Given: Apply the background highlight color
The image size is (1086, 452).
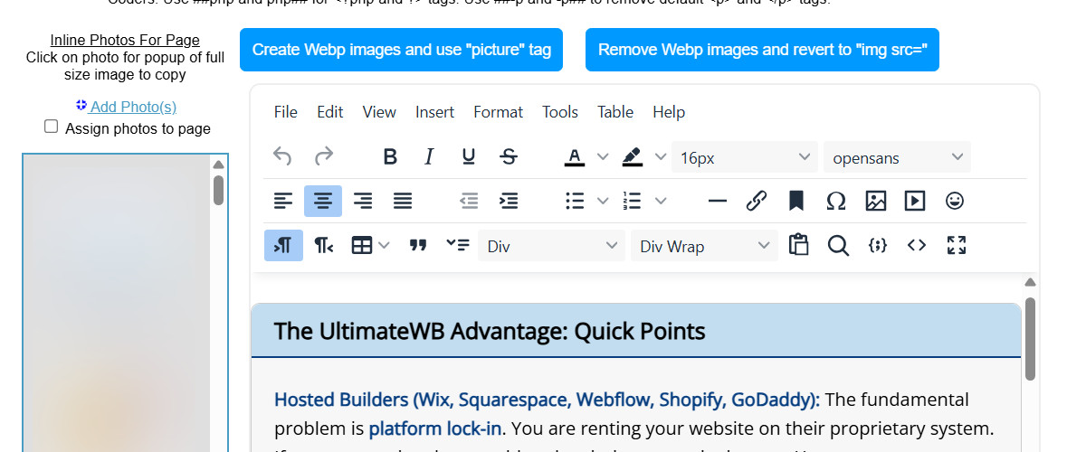Looking at the screenshot, I should click(632, 157).
